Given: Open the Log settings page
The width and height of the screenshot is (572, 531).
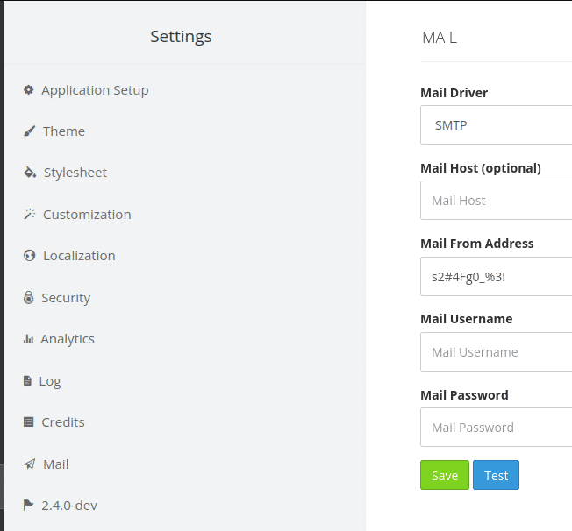Looking at the screenshot, I should tap(50, 381).
